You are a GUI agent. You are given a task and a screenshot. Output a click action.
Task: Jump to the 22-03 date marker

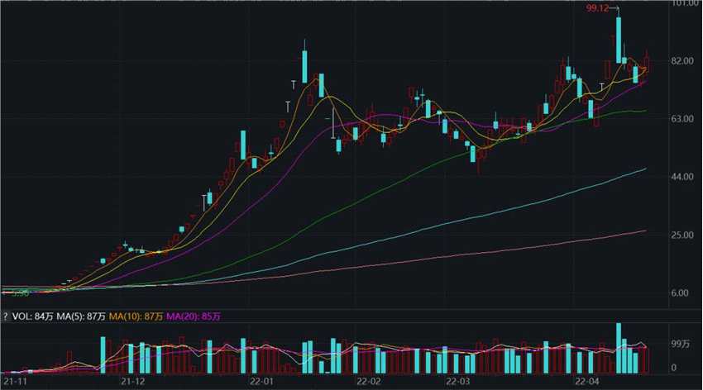click(458, 382)
